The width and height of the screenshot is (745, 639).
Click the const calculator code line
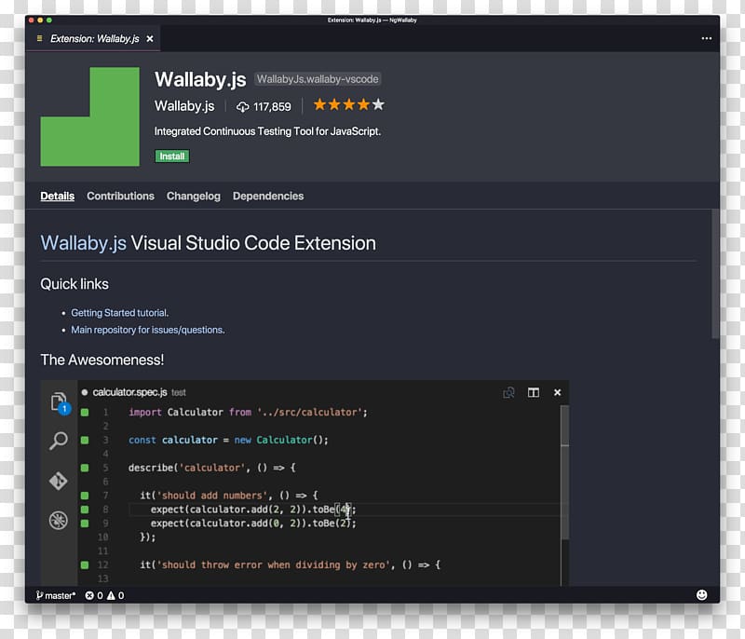click(x=228, y=440)
